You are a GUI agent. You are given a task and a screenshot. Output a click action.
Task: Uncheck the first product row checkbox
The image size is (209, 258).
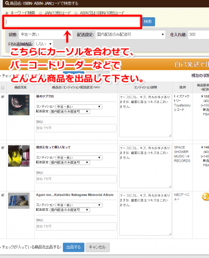click(3, 96)
